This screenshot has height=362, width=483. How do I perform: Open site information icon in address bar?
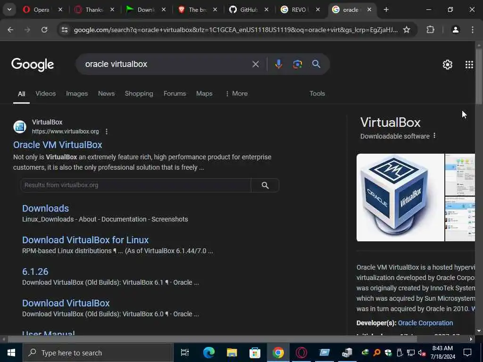coord(64,30)
